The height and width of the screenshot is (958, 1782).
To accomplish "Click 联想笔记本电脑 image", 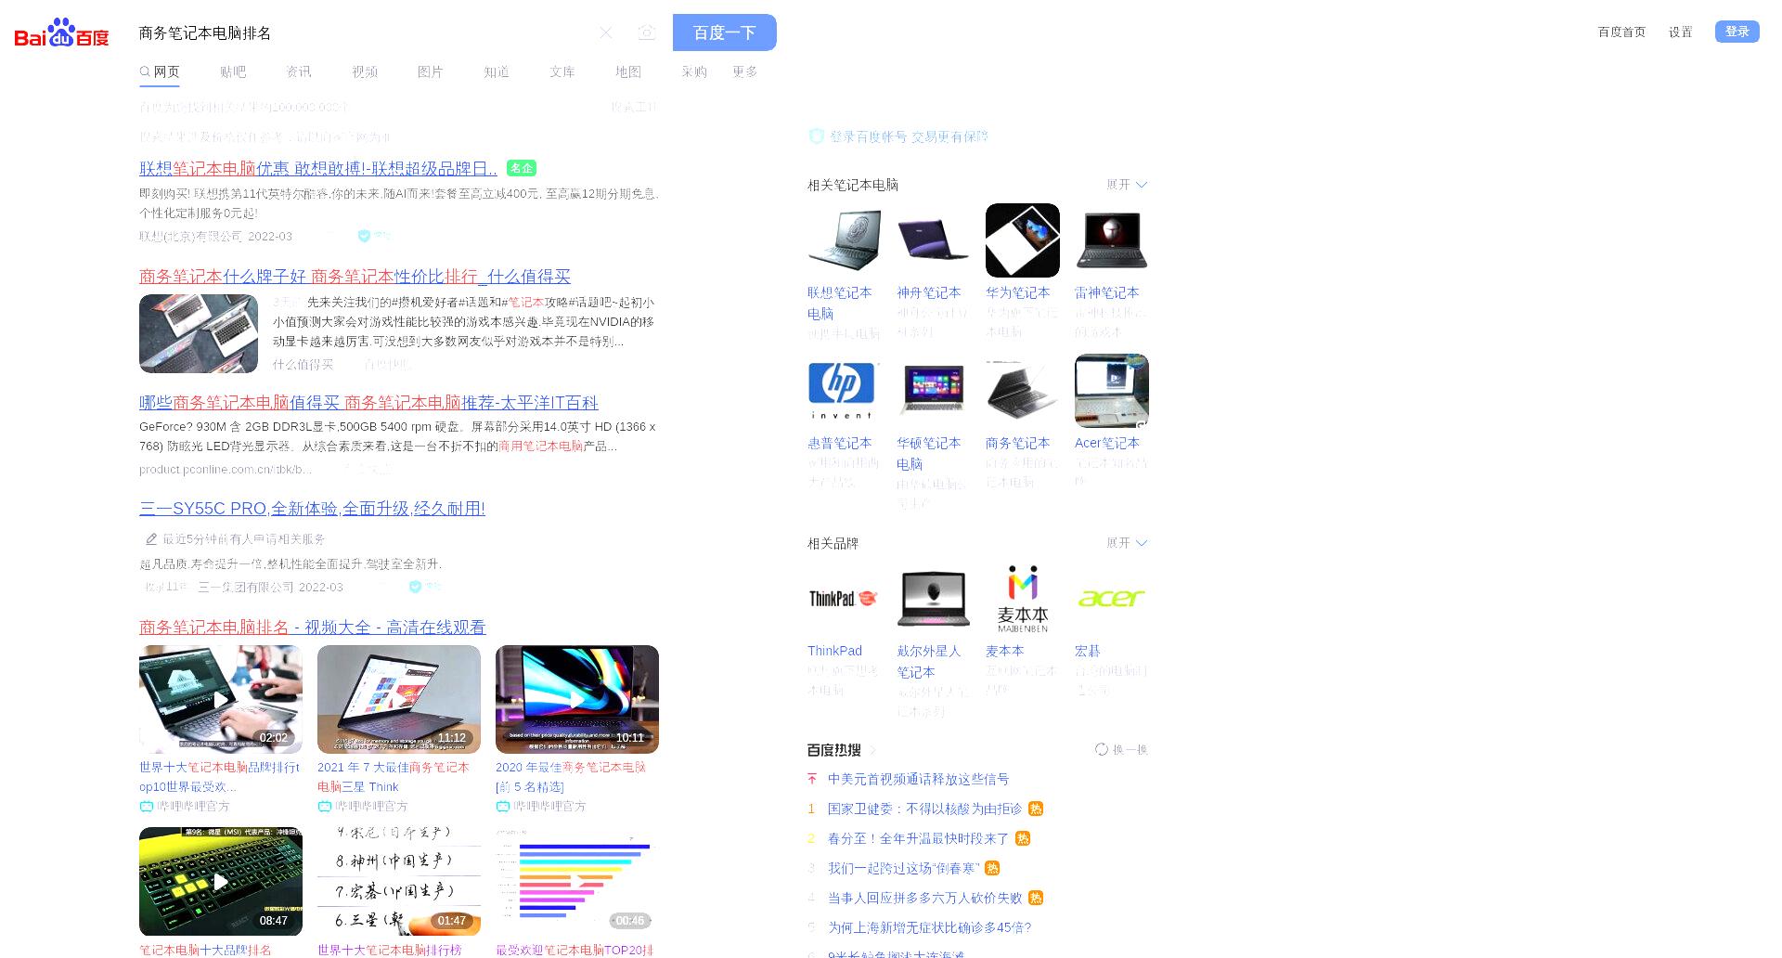I will pyautogui.click(x=844, y=240).
